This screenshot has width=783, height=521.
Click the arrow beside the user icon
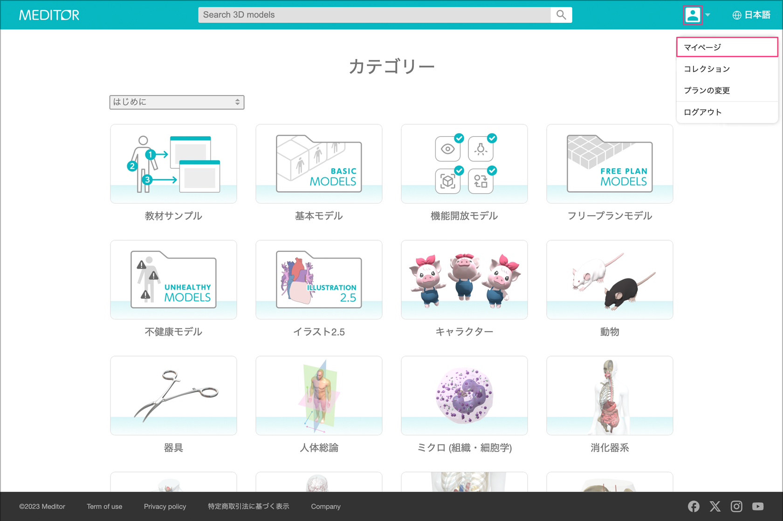tap(708, 15)
